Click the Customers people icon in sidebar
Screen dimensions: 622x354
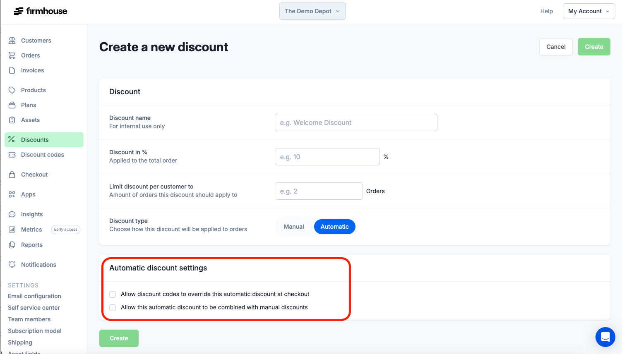tap(12, 41)
